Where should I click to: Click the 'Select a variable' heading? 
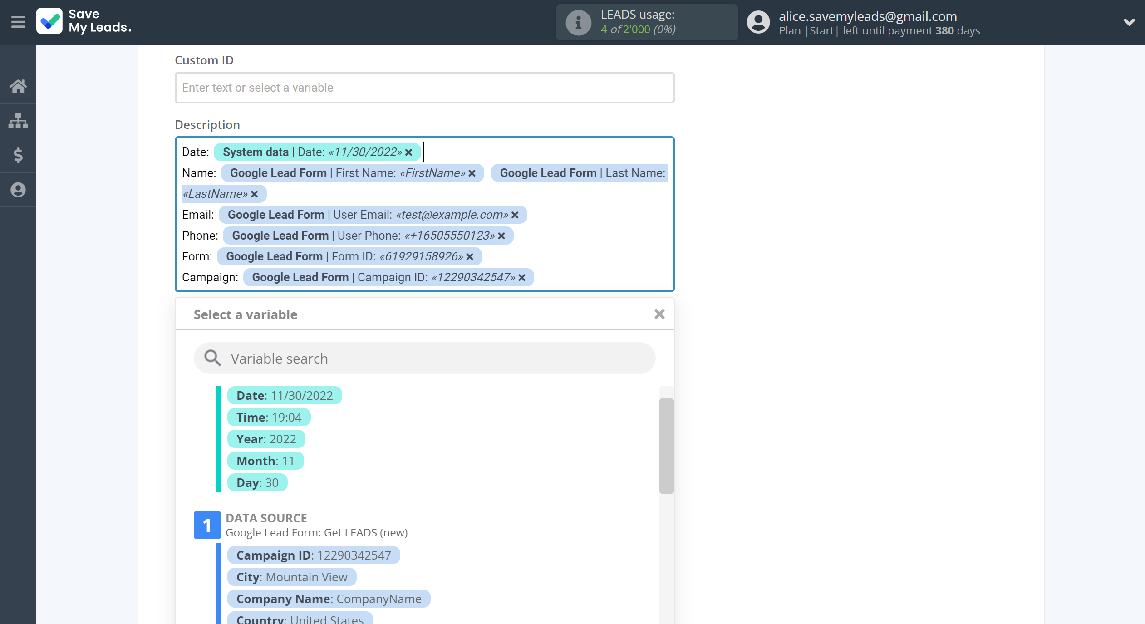pos(246,314)
